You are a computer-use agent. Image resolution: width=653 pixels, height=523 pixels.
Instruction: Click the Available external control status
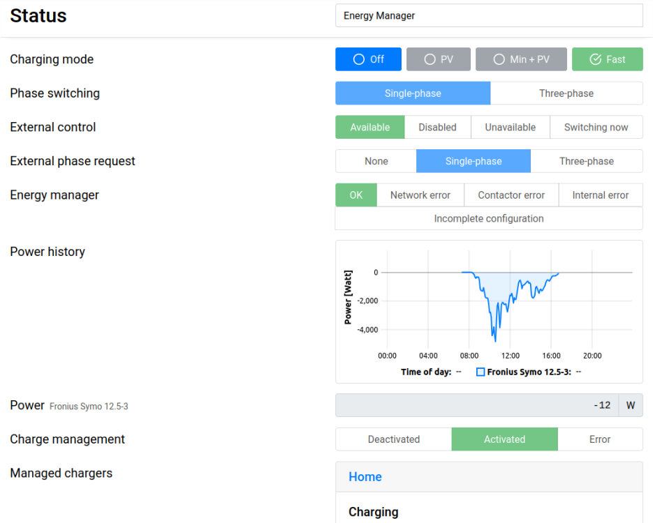[370, 128]
